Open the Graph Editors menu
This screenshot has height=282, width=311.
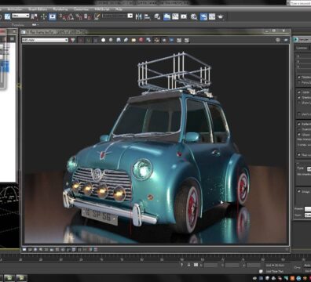tap(38, 9)
